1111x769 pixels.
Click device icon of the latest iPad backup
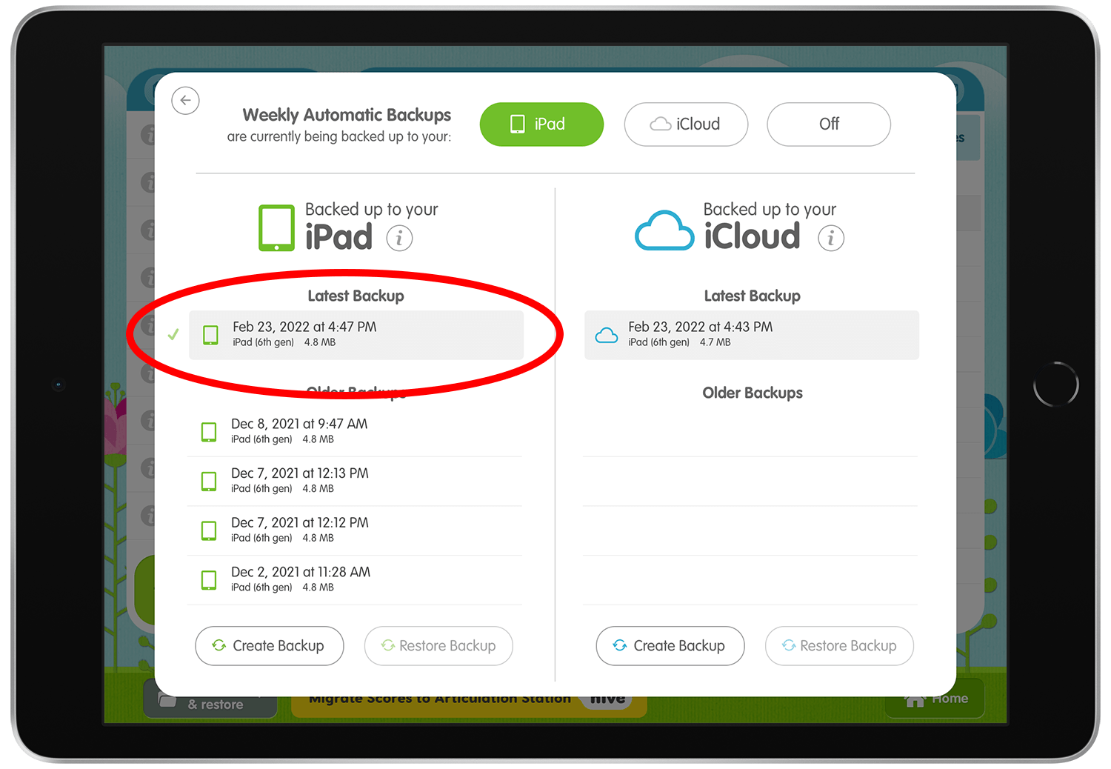click(x=211, y=335)
